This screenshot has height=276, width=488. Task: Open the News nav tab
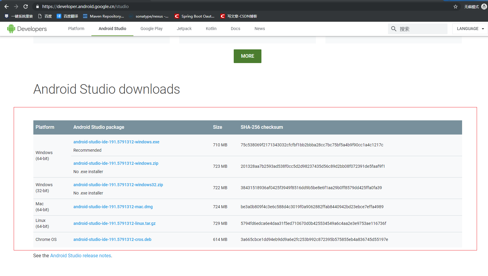click(x=260, y=29)
